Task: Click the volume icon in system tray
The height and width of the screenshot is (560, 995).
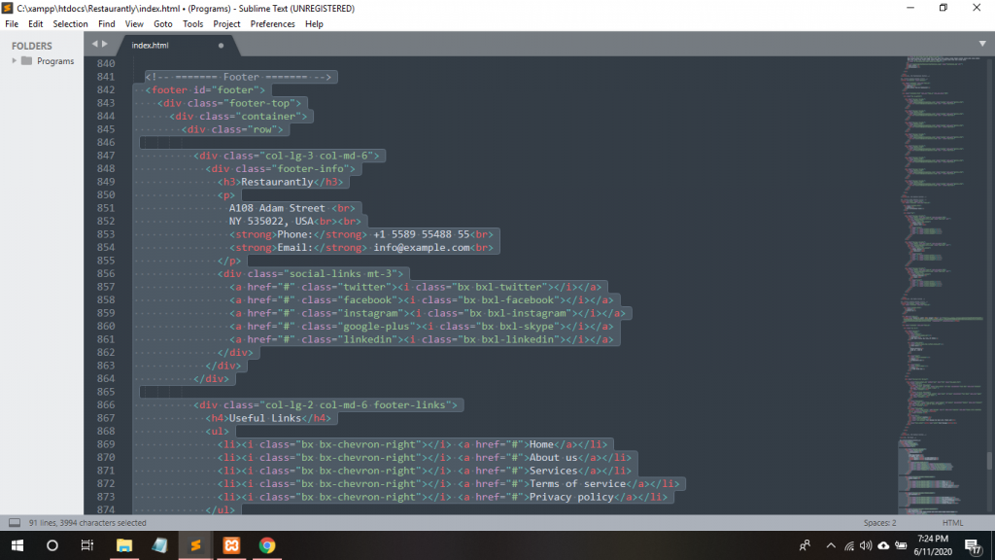Action: tap(865, 545)
